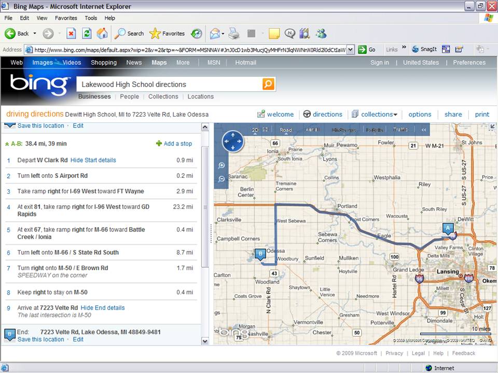Viewport: 498px width, 373px height.
Task: Open the Favorites star toolbar button
Action: pyautogui.click(x=167, y=33)
